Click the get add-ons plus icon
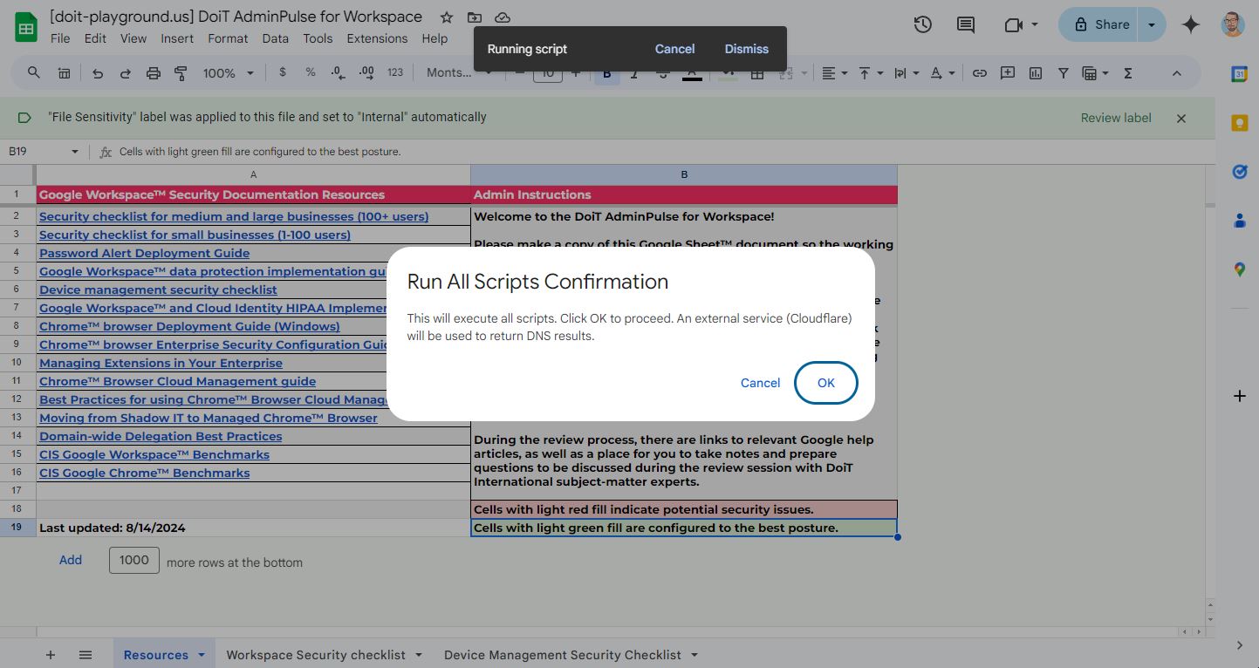This screenshot has height=668, width=1259. pyautogui.click(x=1239, y=396)
